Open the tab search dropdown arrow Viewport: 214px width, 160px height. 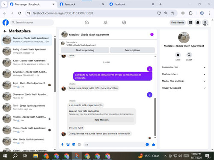(4, 4)
